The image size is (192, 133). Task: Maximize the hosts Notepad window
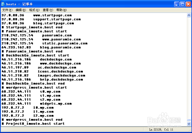click(182, 4)
